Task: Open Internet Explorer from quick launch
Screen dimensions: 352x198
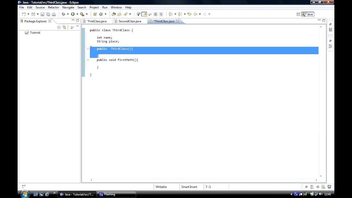Action: click(x=47, y=194)
